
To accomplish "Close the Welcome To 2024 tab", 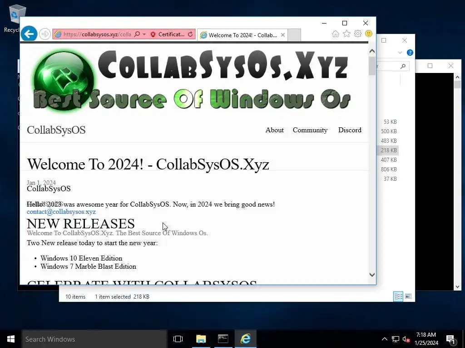I will tap(282, 35).
